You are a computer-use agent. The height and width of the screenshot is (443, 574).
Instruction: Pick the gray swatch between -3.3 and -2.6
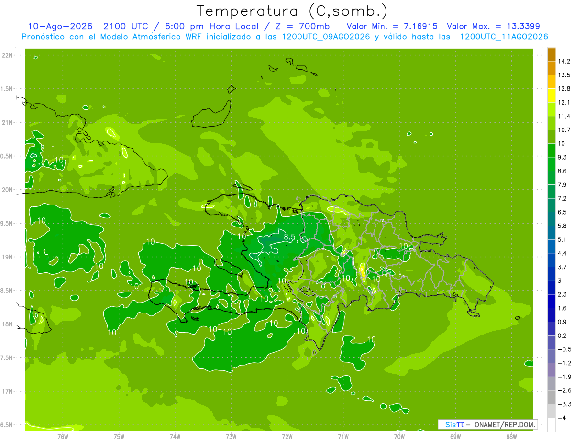point(552,397)
